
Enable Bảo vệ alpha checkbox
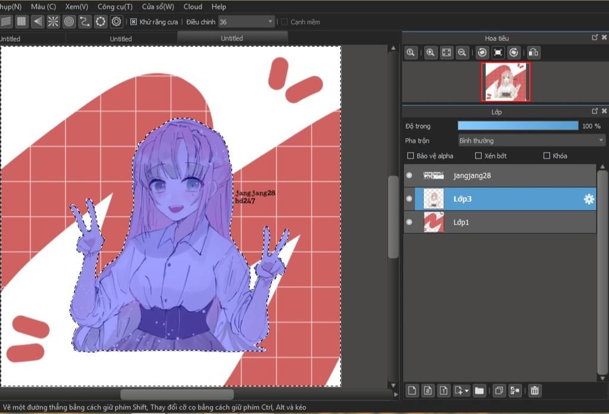[410, 156]
